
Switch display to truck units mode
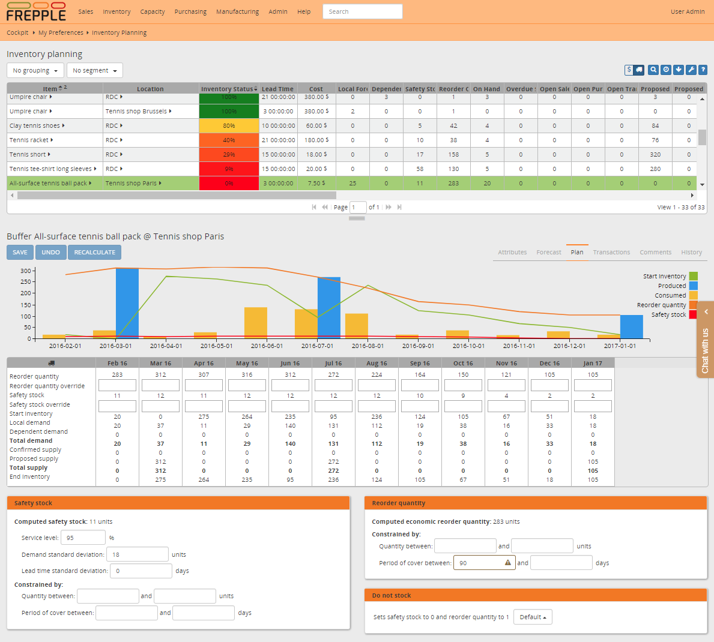click(x=639, y=70)
